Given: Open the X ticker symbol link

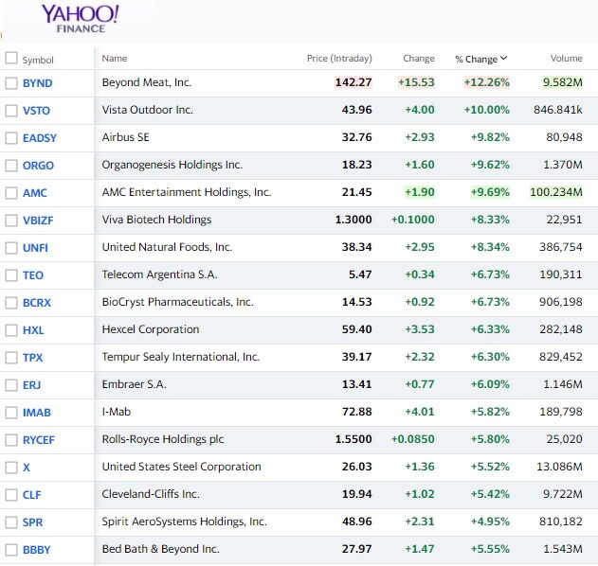Looking at the screenshot, I should click(27, 467).
